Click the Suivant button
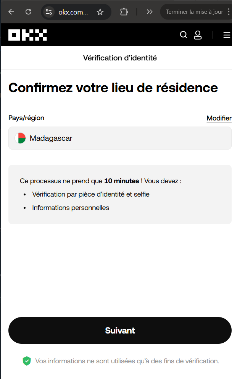This screenshot has height=379, width=232. pos(120,330)
